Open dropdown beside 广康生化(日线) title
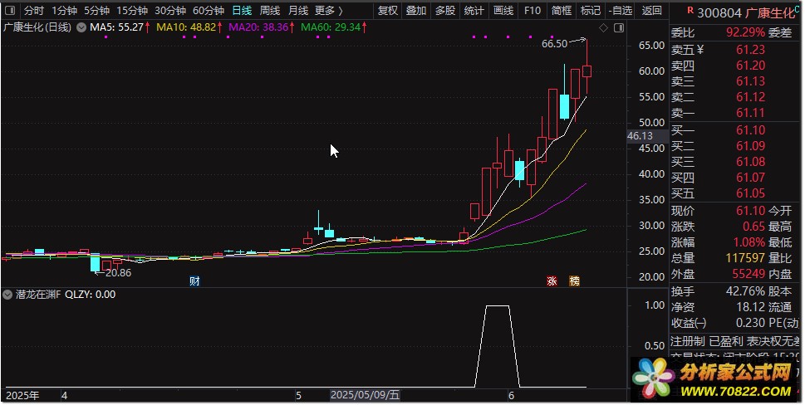The width and height of the screenshot is (805, 405). point(81,27)
